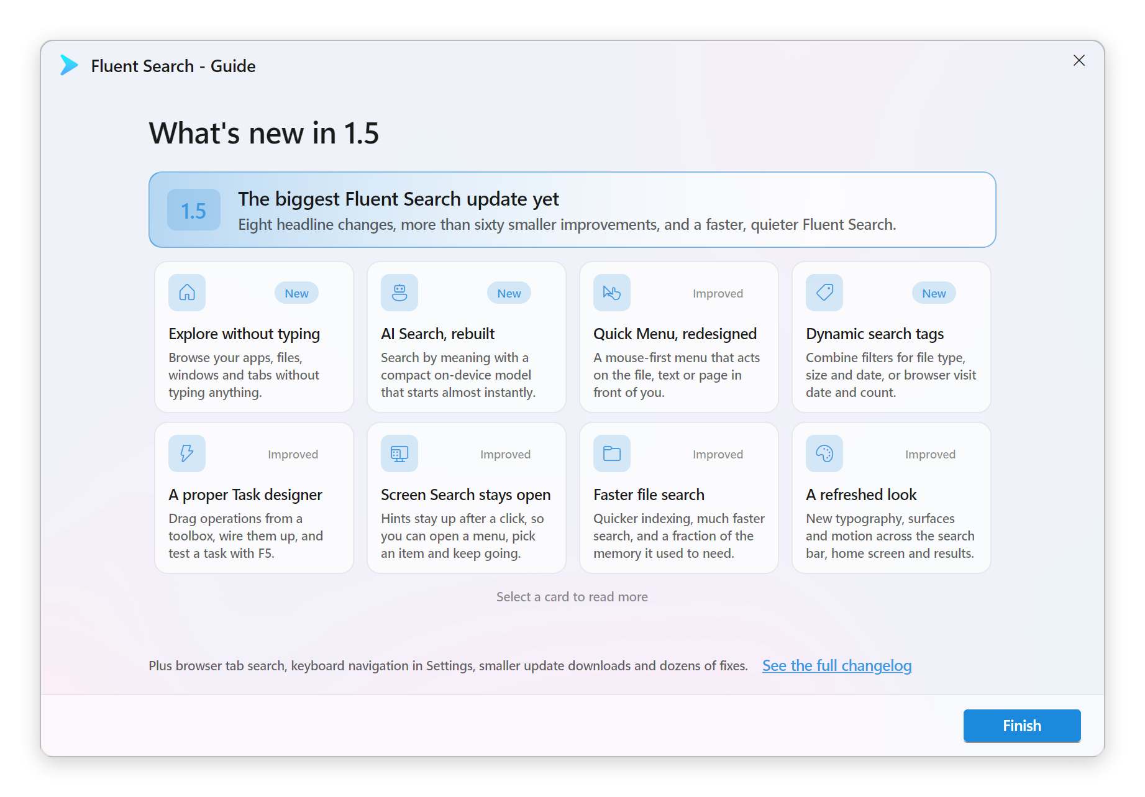Click the Fluent Search logo in title bar
The height and width of the screenshot is (797, 1145).
[69, 65]
